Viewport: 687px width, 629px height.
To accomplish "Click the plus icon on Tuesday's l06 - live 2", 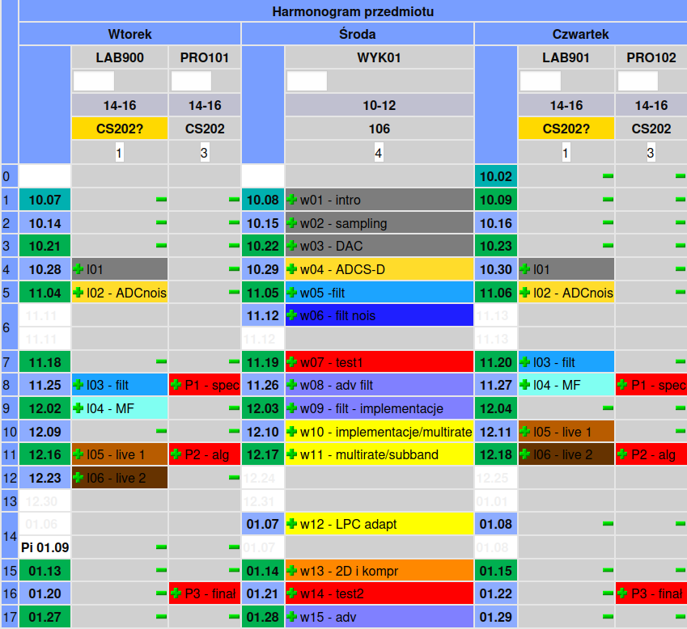I will tap(78, 478).
